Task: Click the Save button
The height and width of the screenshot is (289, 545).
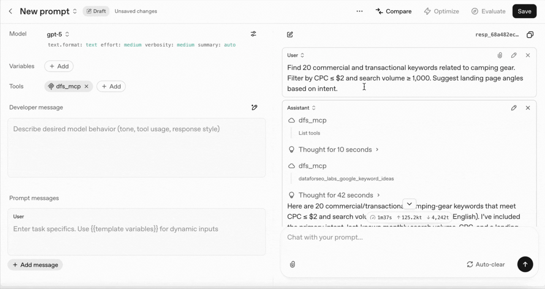Action: pos(524,11)
